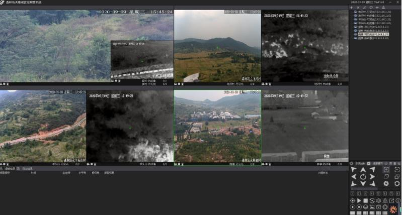Click the play triangle in control panel

(x=359, y=200)
